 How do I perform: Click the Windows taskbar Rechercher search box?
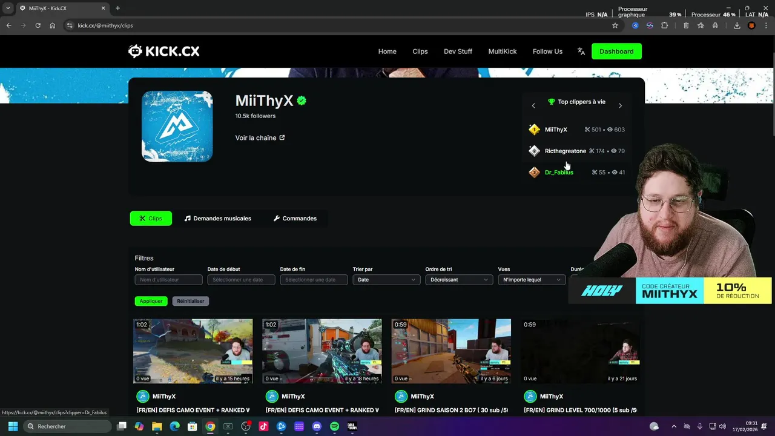68,426
